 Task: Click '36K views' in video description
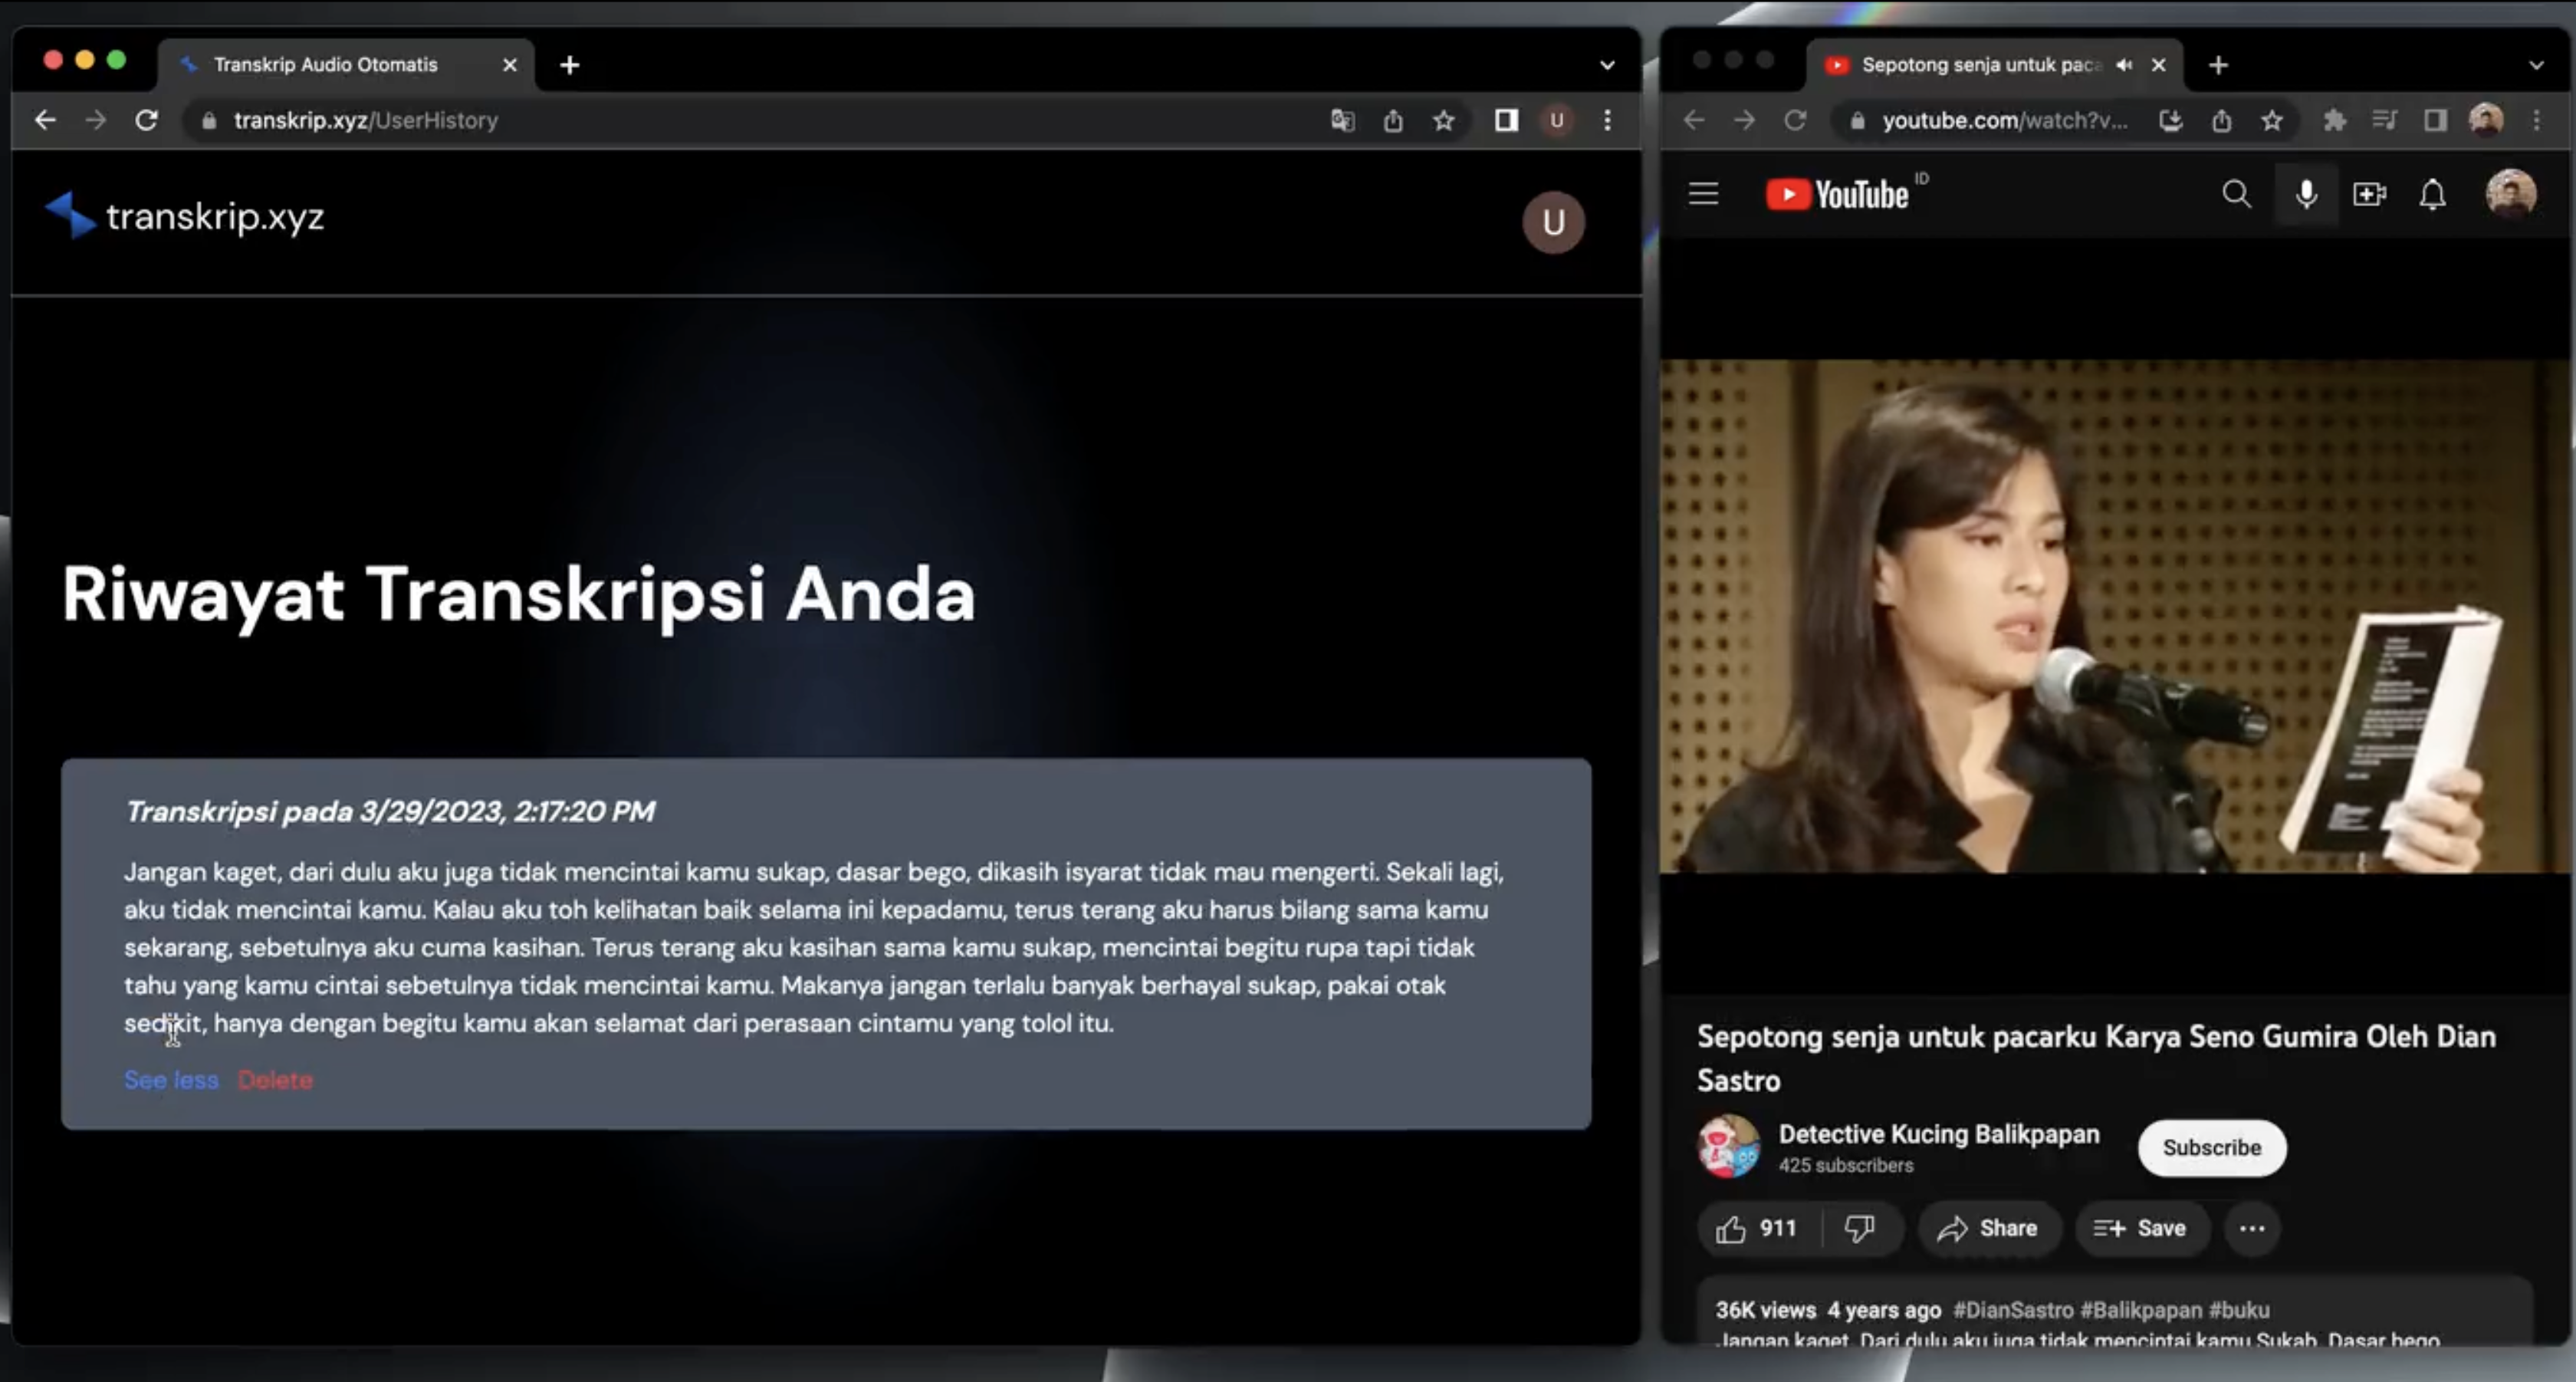[x=1765, y=1310]
